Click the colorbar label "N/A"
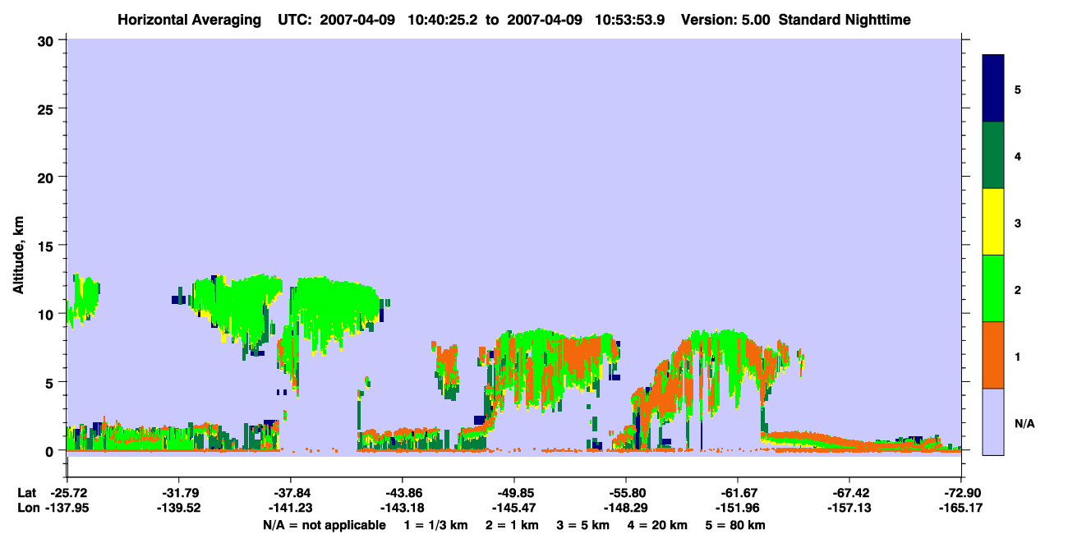The height and width of the screenshot is (548, 1068). click(1024, 424)
